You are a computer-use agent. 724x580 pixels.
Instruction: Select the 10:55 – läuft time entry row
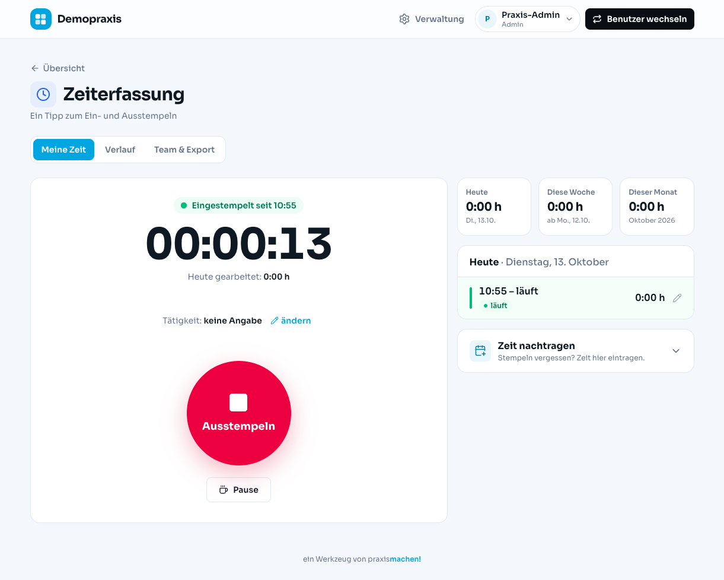click(x=576, y=298)
